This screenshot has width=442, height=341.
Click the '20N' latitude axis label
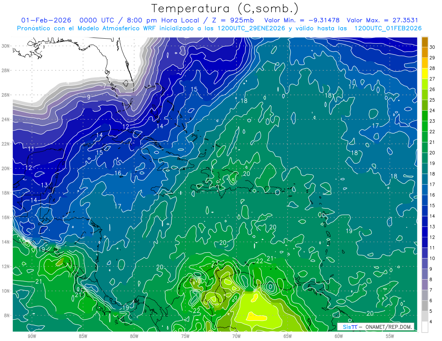[x=6, y=168]
